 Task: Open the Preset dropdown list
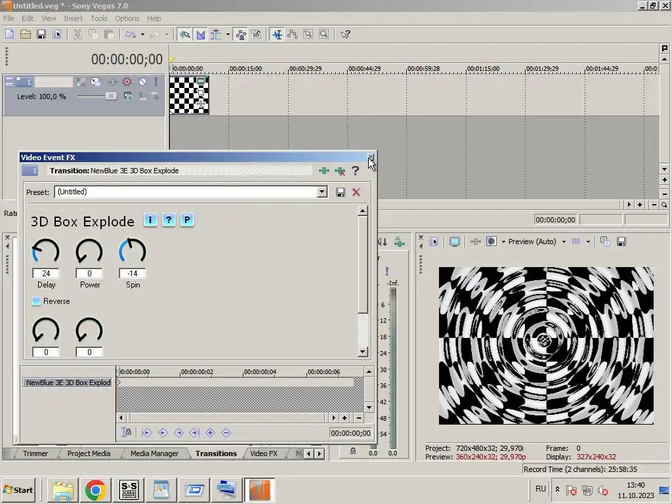click(322, 192)
